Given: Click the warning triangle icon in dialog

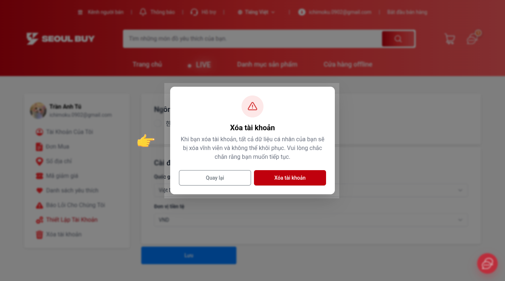Looking at the screenshot, I should [x=252, y=106].
